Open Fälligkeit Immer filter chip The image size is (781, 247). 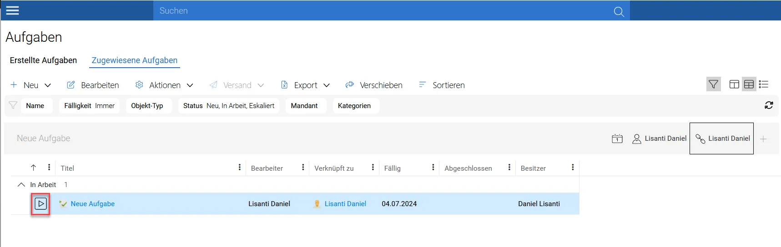click(90, 106)
